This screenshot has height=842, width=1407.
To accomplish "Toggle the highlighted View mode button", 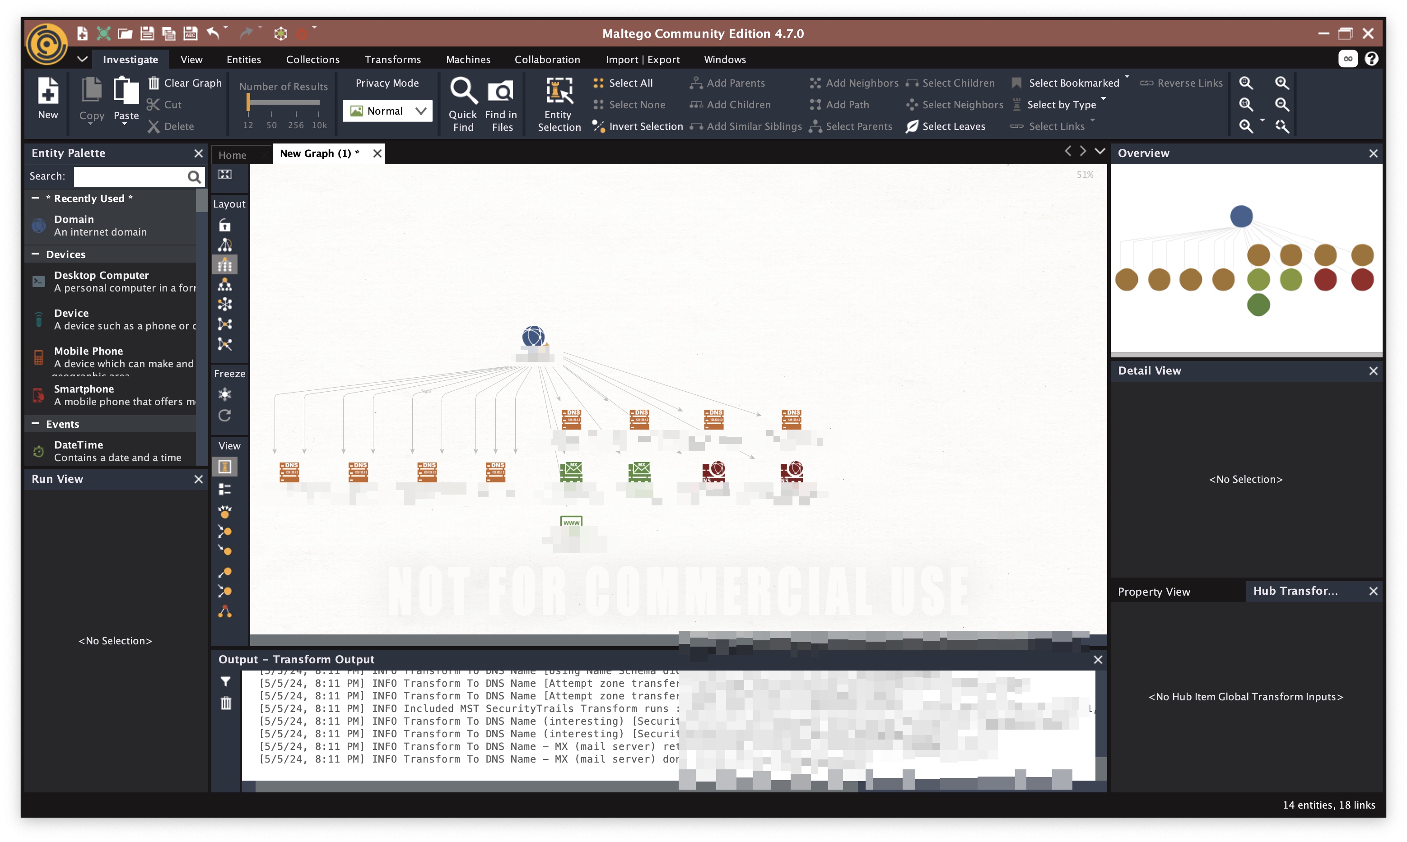I will point(225,467).
